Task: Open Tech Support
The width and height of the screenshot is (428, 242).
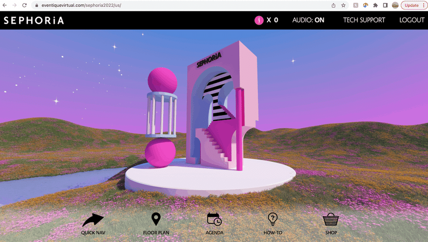Action: coord(364,20)
